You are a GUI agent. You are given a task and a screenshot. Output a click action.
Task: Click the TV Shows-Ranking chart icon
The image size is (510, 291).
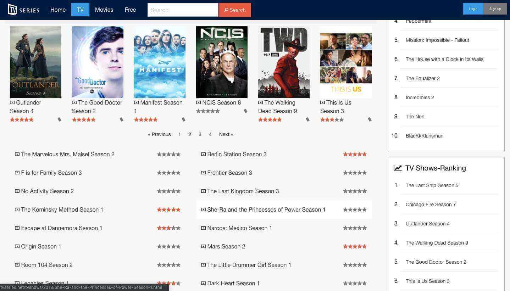(x=398, y=168)
